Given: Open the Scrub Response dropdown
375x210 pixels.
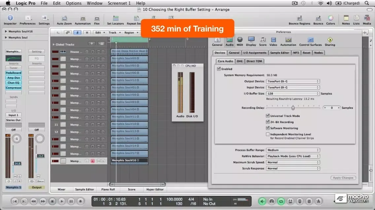Looking at the screenshot, I should (x=293, y=168).
